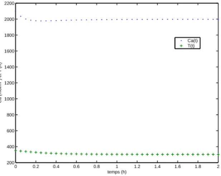Click x-axis tick label 1.4
The width and height of the screenshot is (221, 176).
[x=158, y=167]
